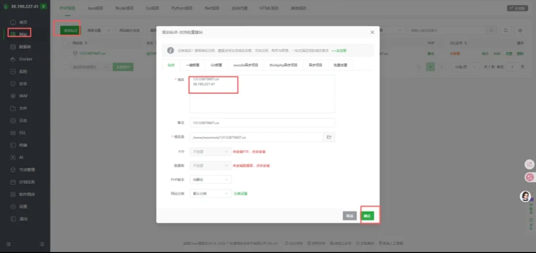Open the 终端 terminal sidebar icon
The image size is (536, 253).
pyautogui.click(x=13, y=145)
